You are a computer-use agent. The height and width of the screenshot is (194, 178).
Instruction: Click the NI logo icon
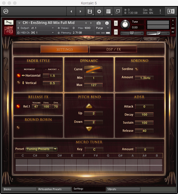pyautogui.click(x=171, y=11)
